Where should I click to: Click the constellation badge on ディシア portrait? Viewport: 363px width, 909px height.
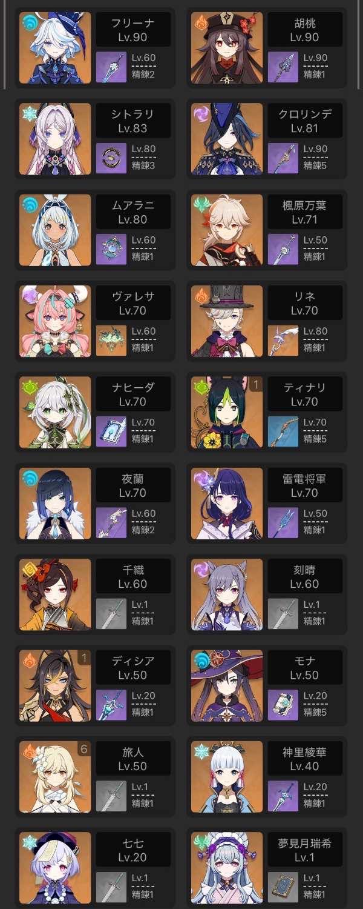(84, 658)
